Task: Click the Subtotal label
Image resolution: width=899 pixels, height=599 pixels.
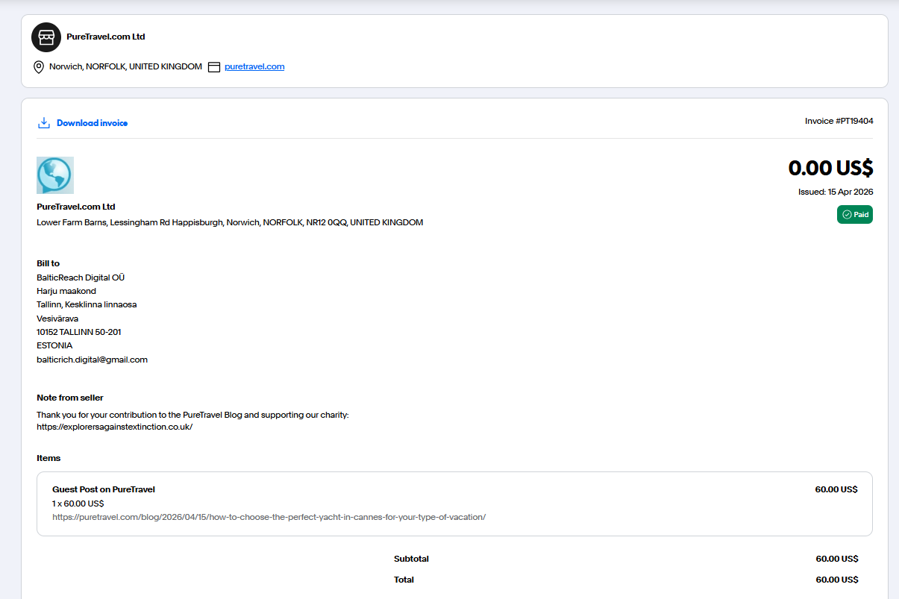Action: tap(411, 559)
